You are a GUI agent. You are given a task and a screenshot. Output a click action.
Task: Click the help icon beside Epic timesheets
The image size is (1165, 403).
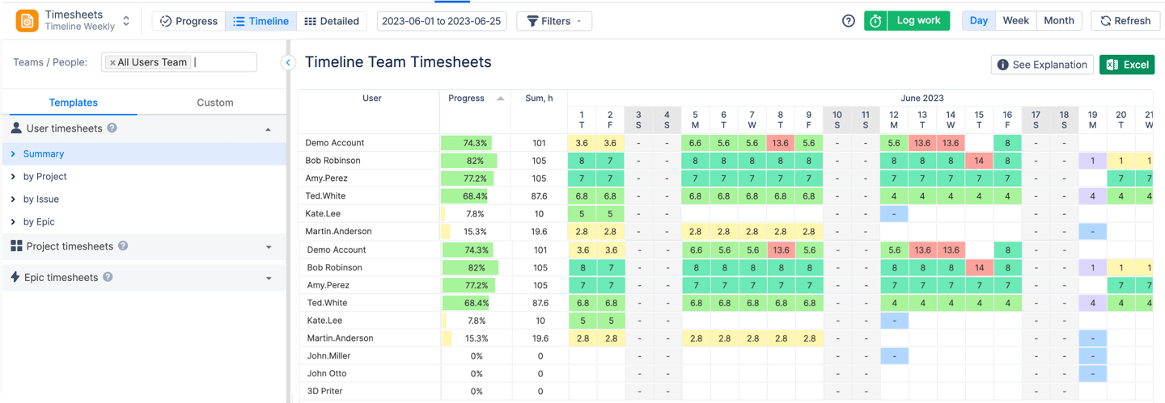click(x=108, y=277)
